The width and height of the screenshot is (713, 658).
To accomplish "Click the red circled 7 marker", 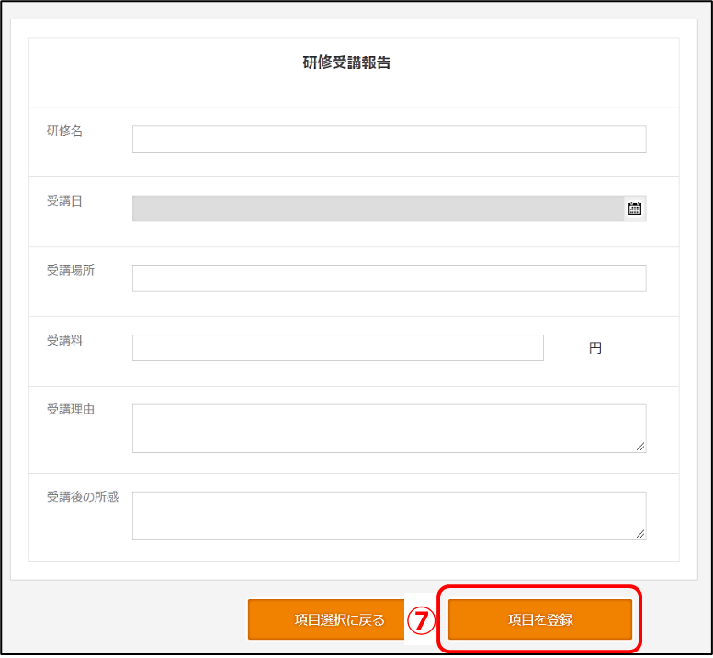I will (x=421, y=620).
